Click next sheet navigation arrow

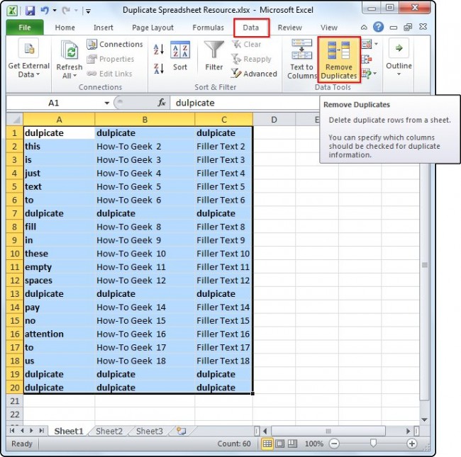pos(31,431)
